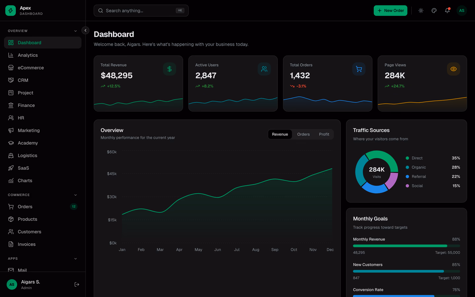Open the AS avatar menu in header
The height and width of the screenshot is (297, 475).
pyautogui.click(x=462, y=11)
